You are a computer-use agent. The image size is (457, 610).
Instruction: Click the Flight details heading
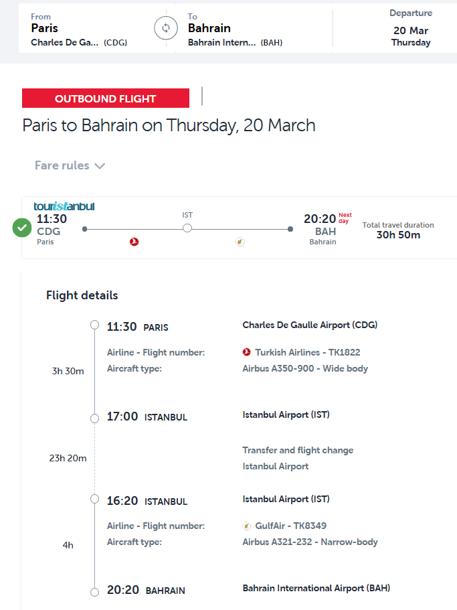pos(82,295)
